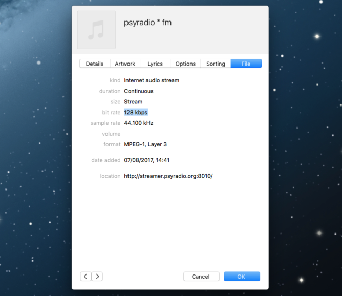Select the Lyrics tab
This screenshot has width=342, height=296.
155,64
